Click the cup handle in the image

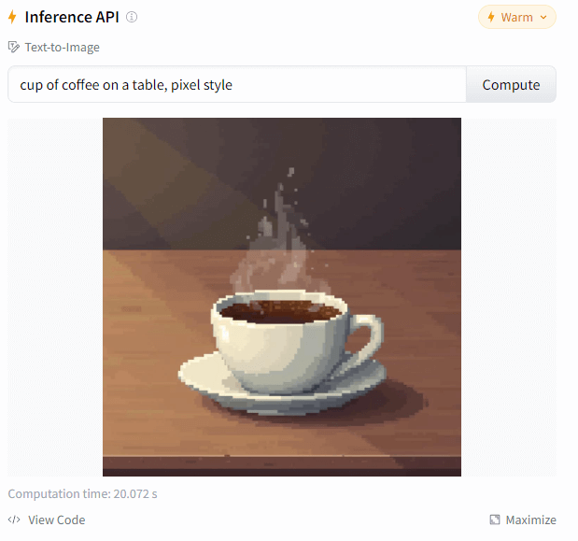click(365, 339)
